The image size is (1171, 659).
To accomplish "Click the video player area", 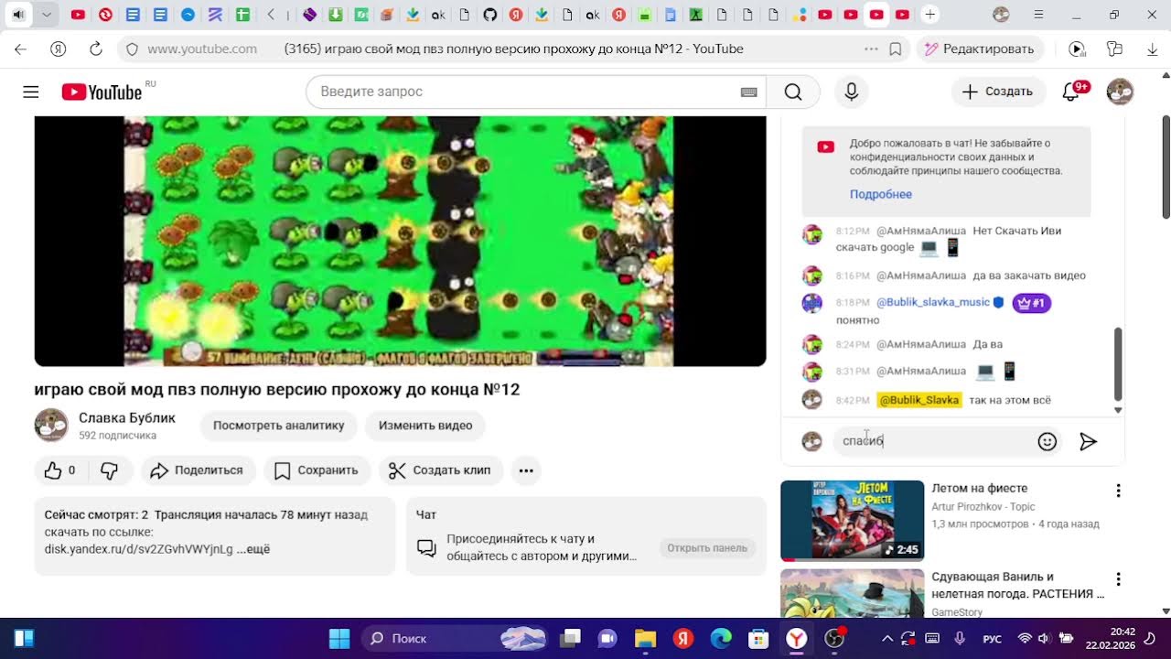I will tap(400, 241).
